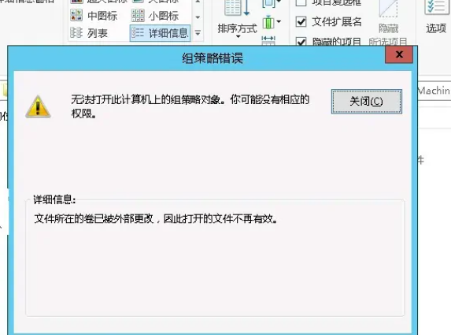Toggle the 隐藏的项目 checkbox

click(301, 42)
